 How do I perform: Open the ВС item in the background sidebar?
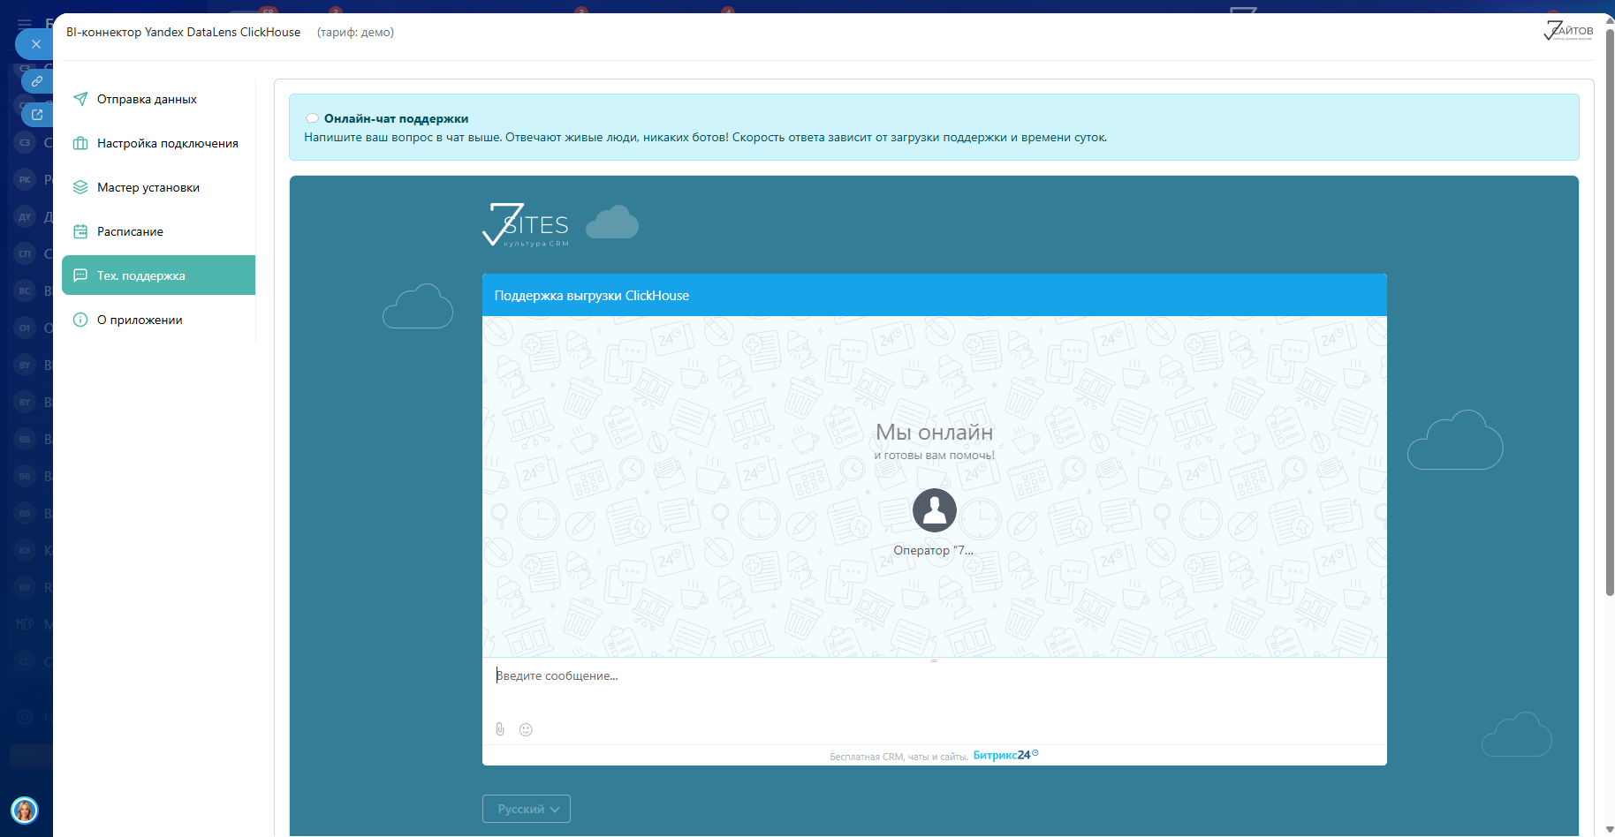(25, 291)
